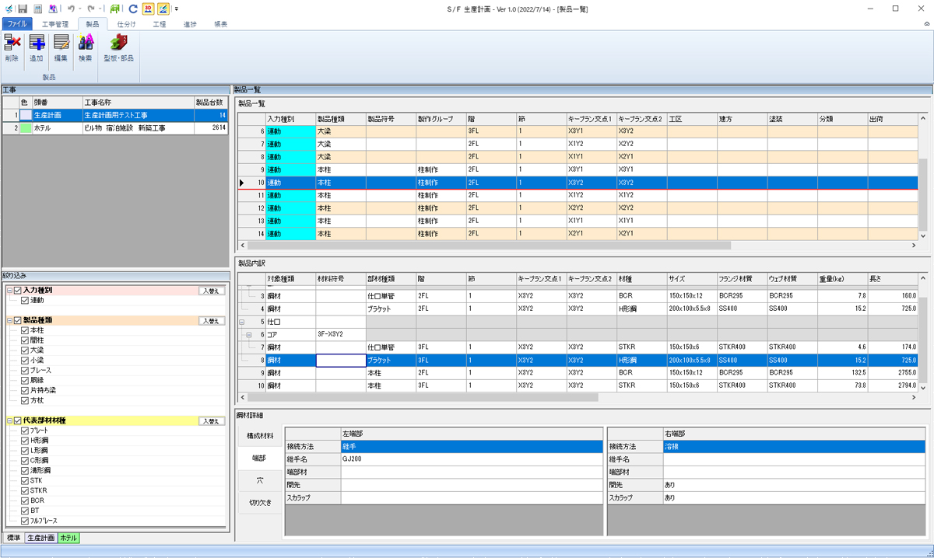Toggle the H形鋼 material checkbox
This screenshot has height=558, width=934.
tap(25, 440)
